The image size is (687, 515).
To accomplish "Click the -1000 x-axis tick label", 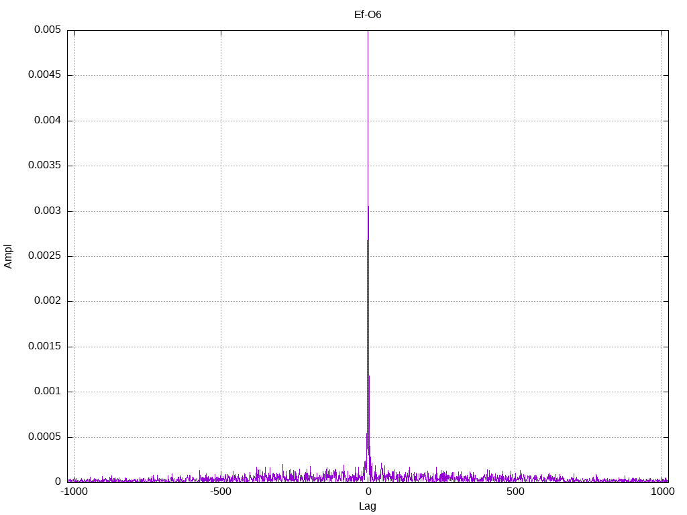I will click(74, 492).
